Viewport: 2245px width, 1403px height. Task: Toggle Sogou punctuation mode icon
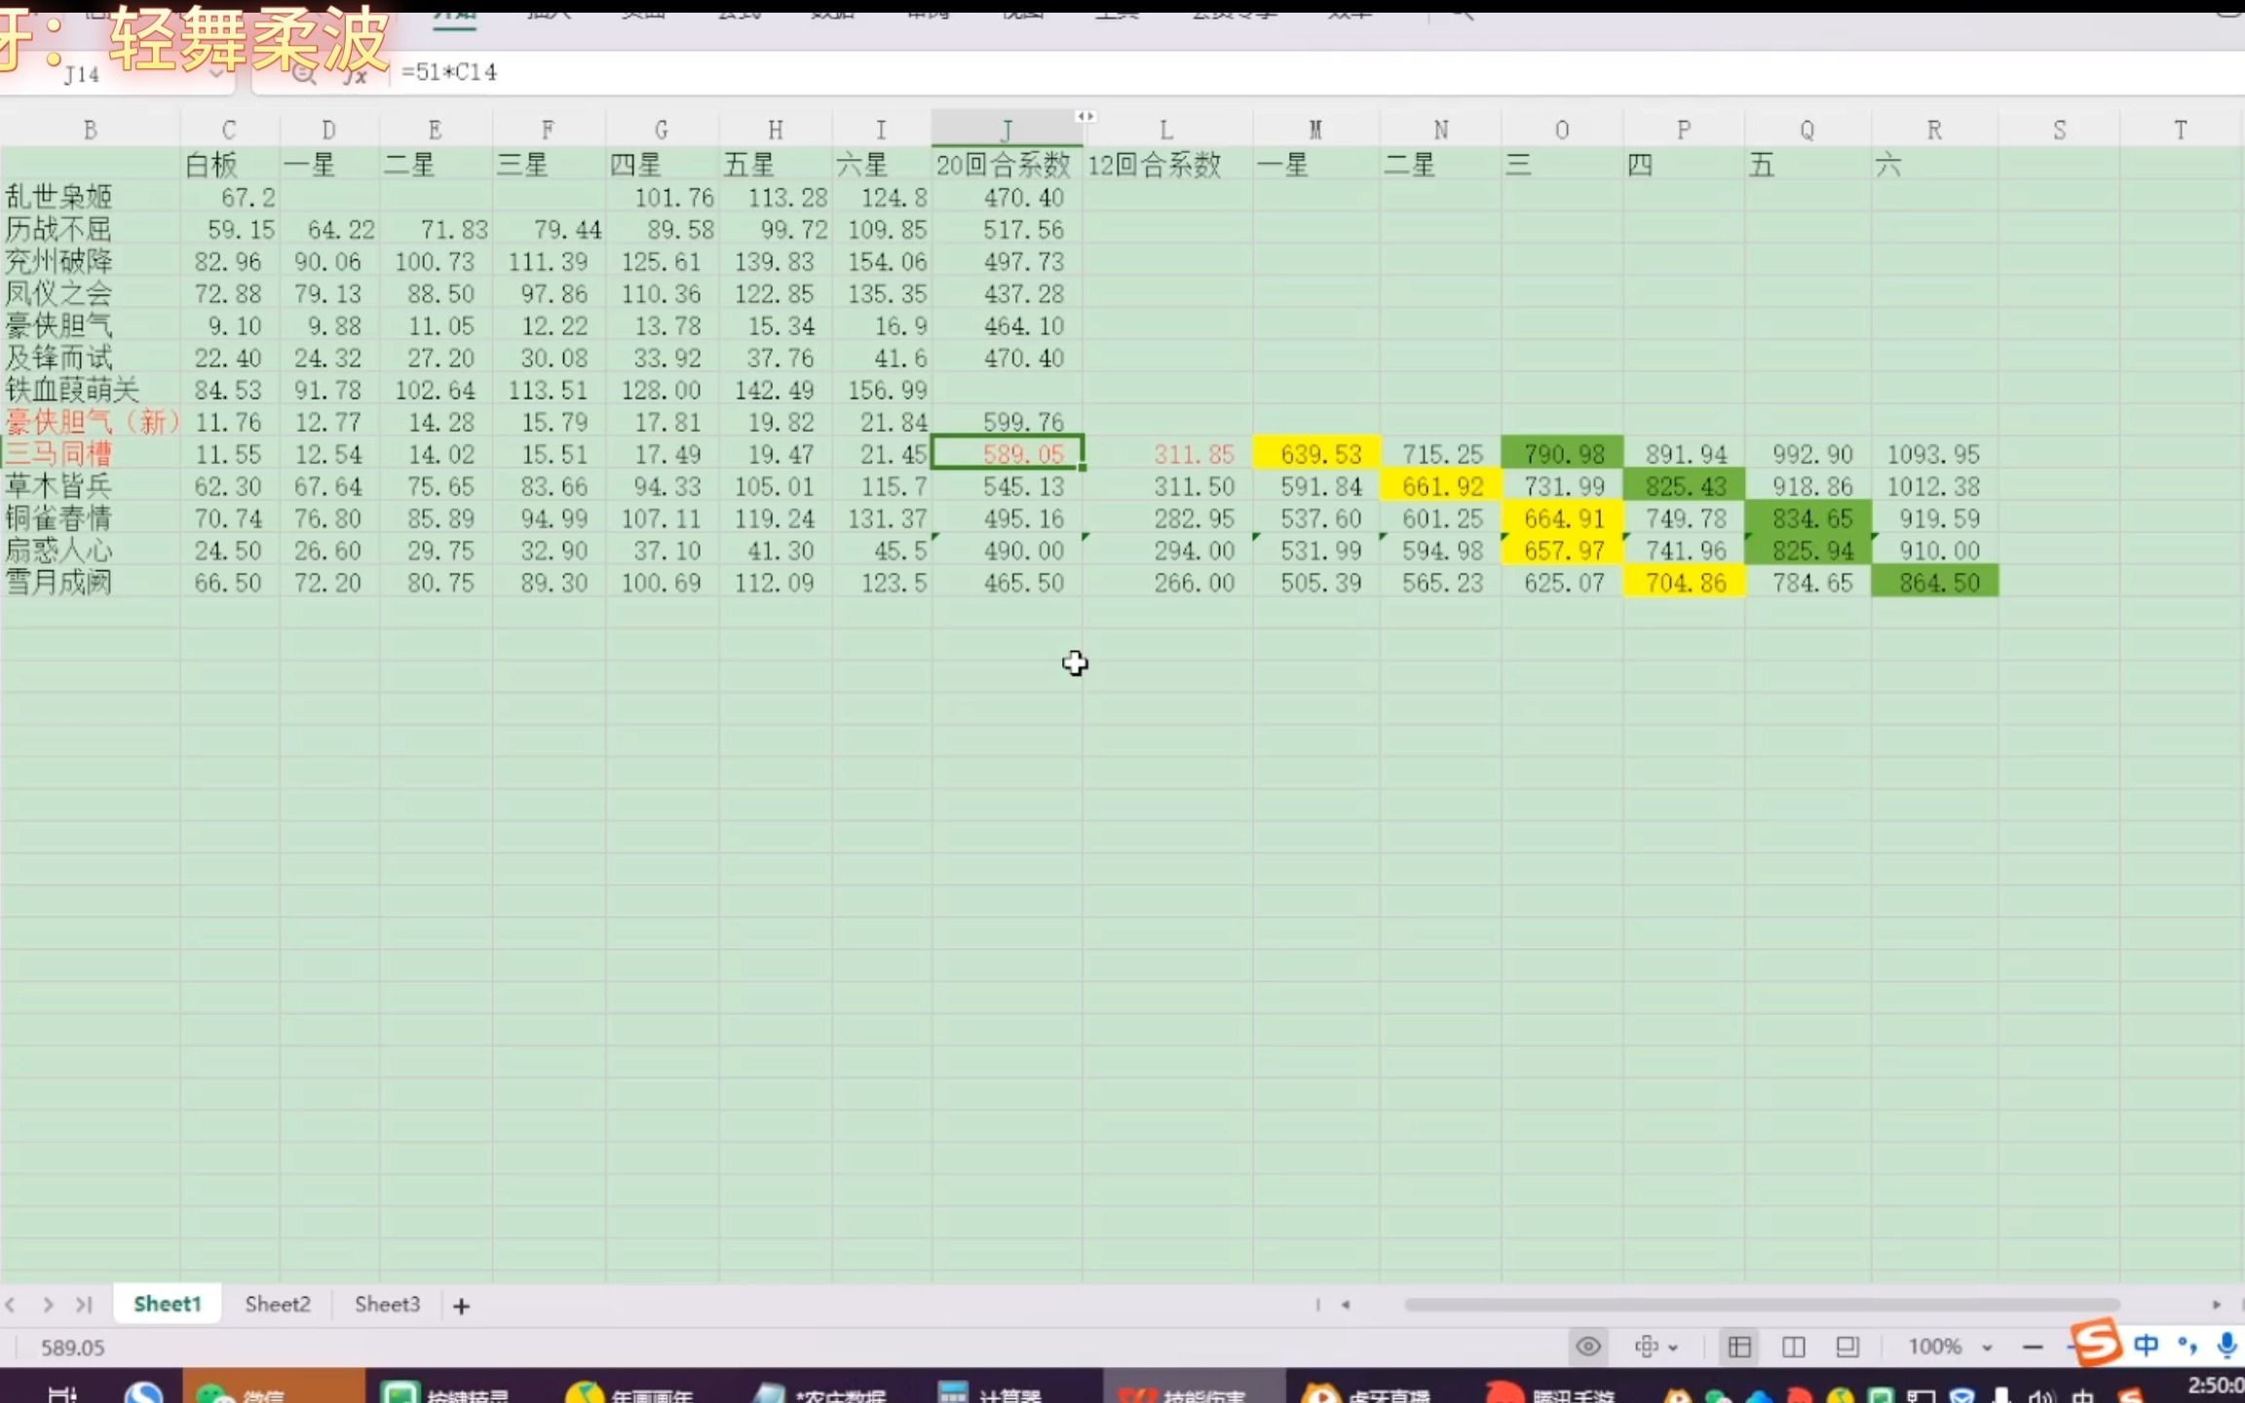click(x=2188, y=1346)
